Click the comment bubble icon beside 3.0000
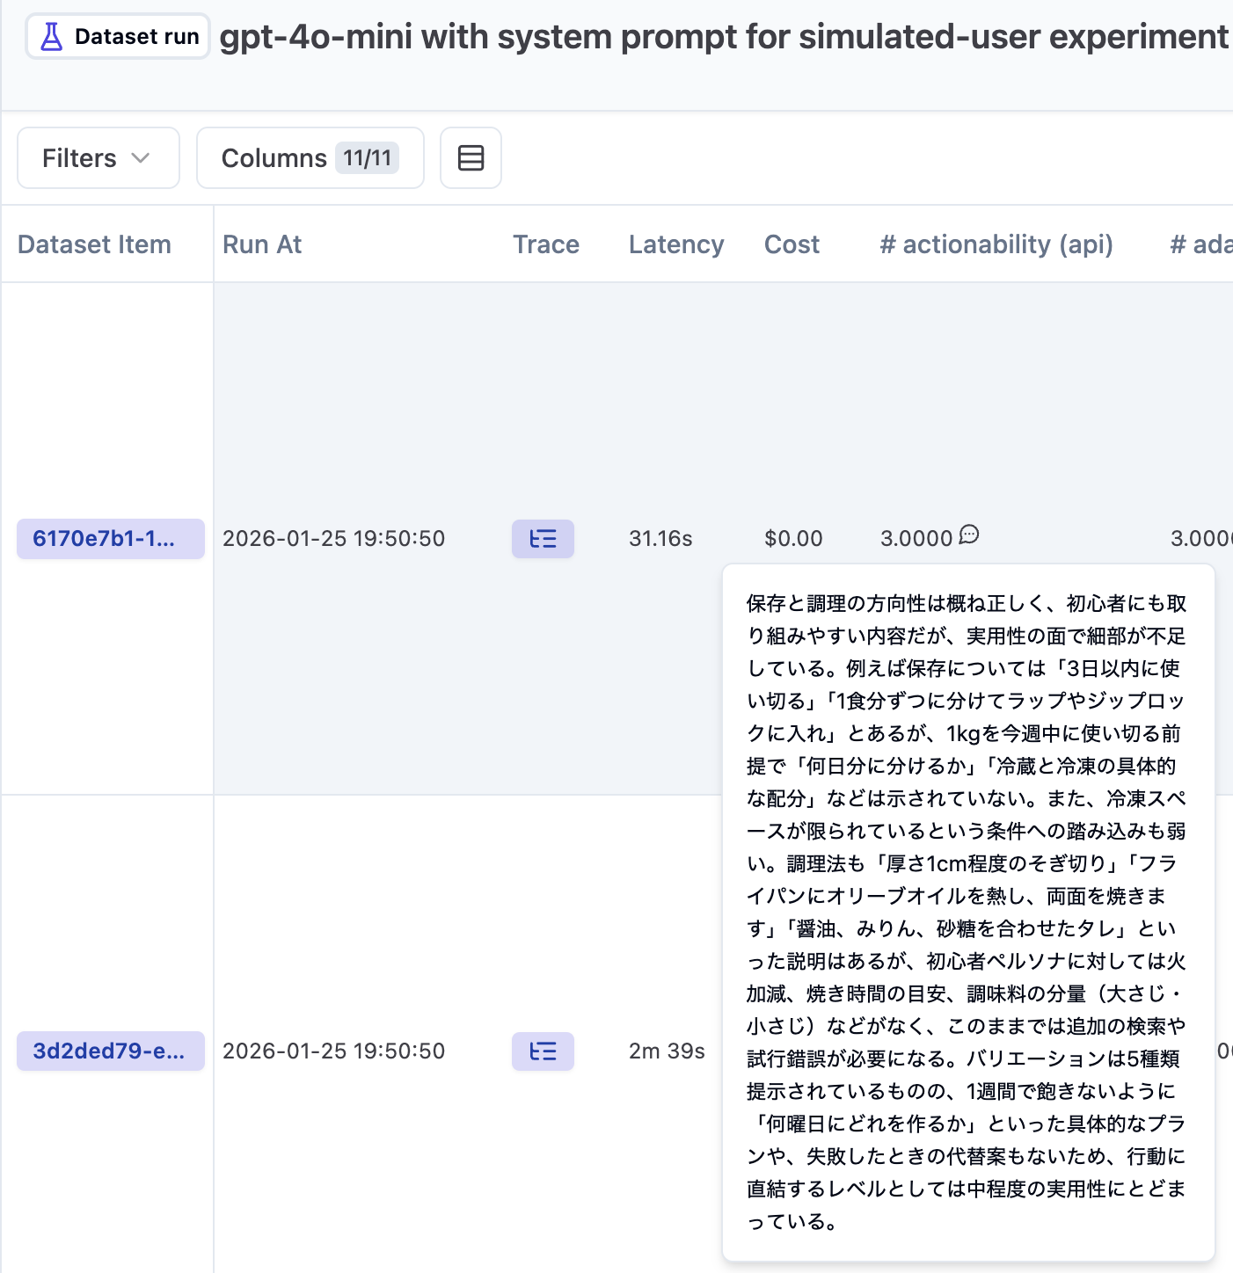The height and width of the screenshot is (1273, 1233). (969, 535)
